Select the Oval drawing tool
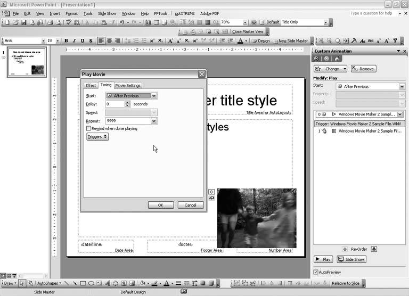 pos(91,283)
